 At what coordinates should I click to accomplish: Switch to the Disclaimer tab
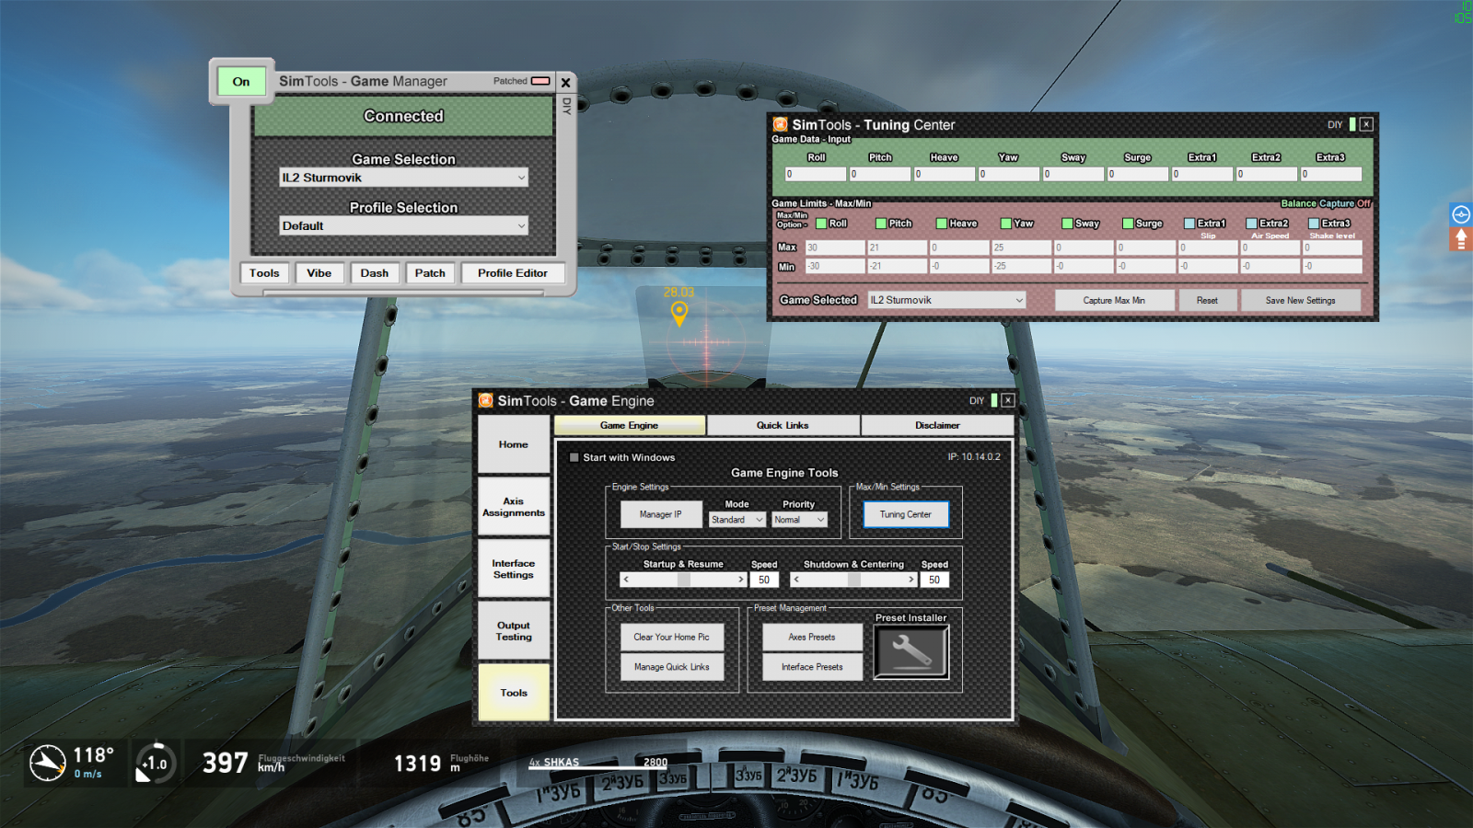click(937, 425)
